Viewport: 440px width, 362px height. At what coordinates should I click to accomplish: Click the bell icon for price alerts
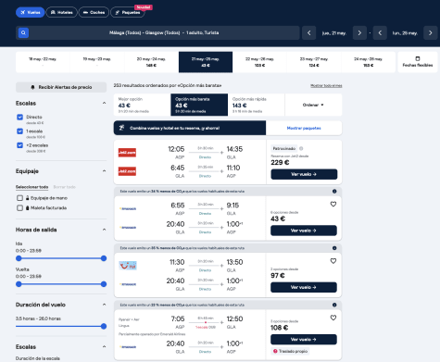click(x=32, y=87)
